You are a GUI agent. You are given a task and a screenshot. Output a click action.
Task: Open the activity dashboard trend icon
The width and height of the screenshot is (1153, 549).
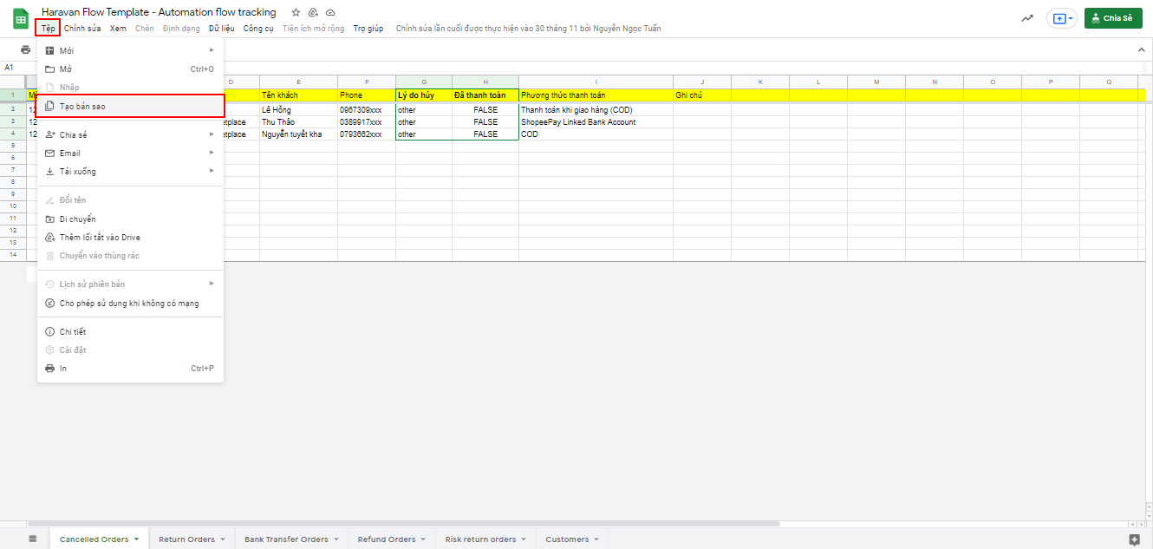coord(1027,18)
